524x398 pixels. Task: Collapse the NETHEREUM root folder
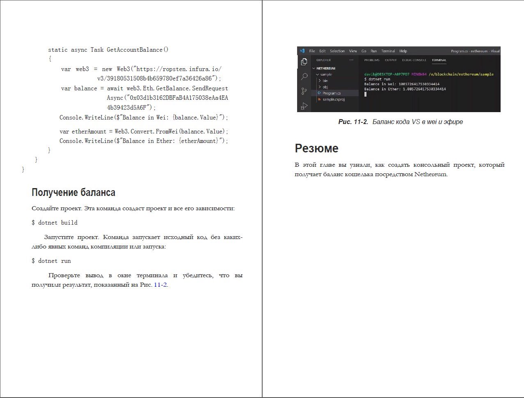point(324,68)
